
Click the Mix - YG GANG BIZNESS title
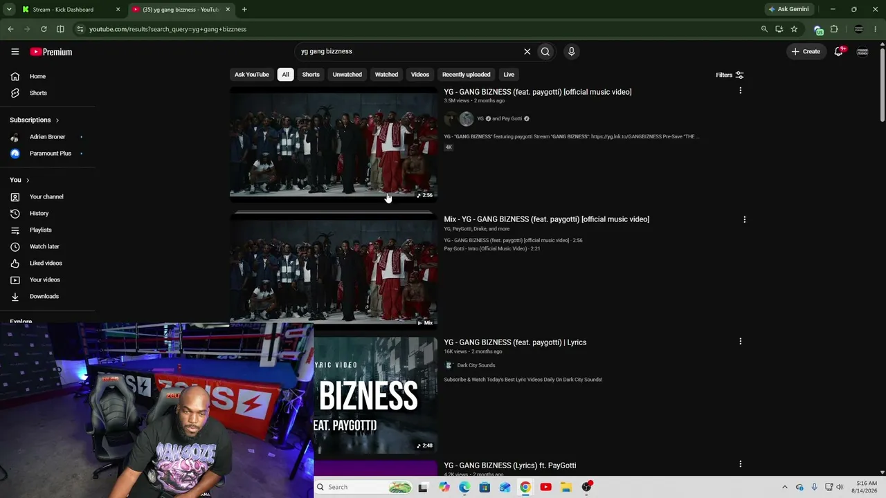pyautogui.click(x=547, y=219)
